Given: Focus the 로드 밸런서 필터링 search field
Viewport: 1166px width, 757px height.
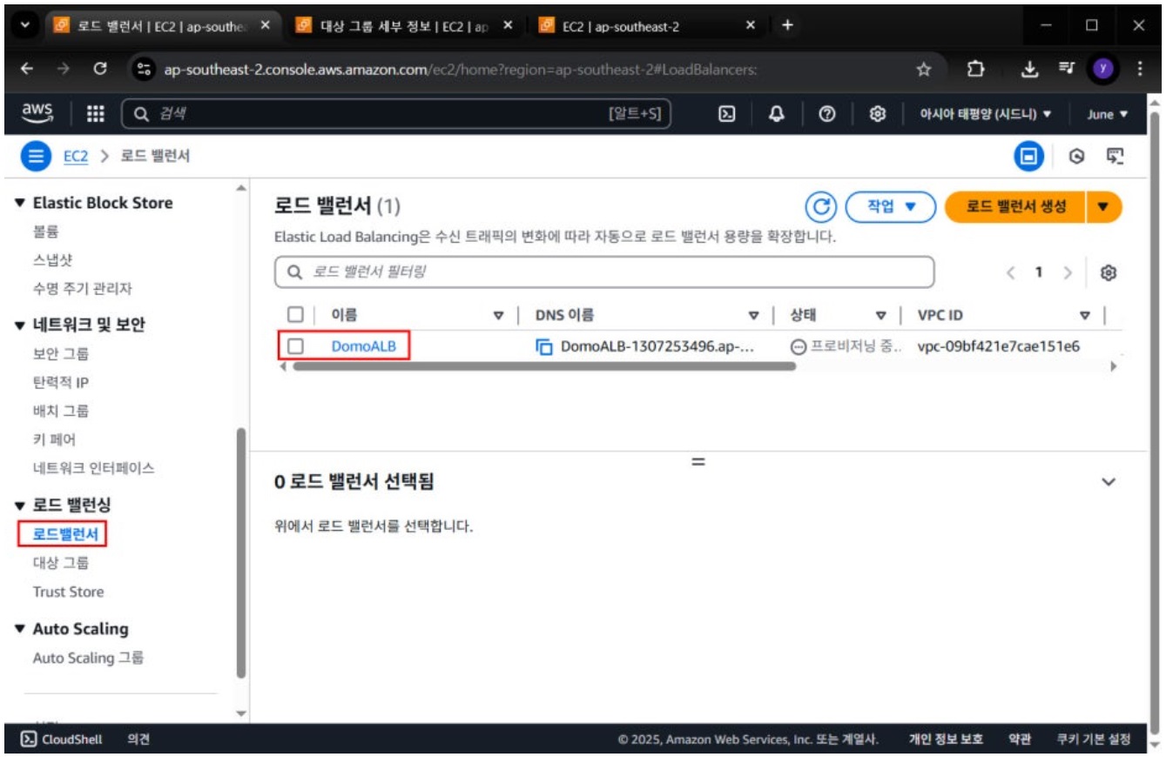Looking at the screenshot, I should (604, 272).
